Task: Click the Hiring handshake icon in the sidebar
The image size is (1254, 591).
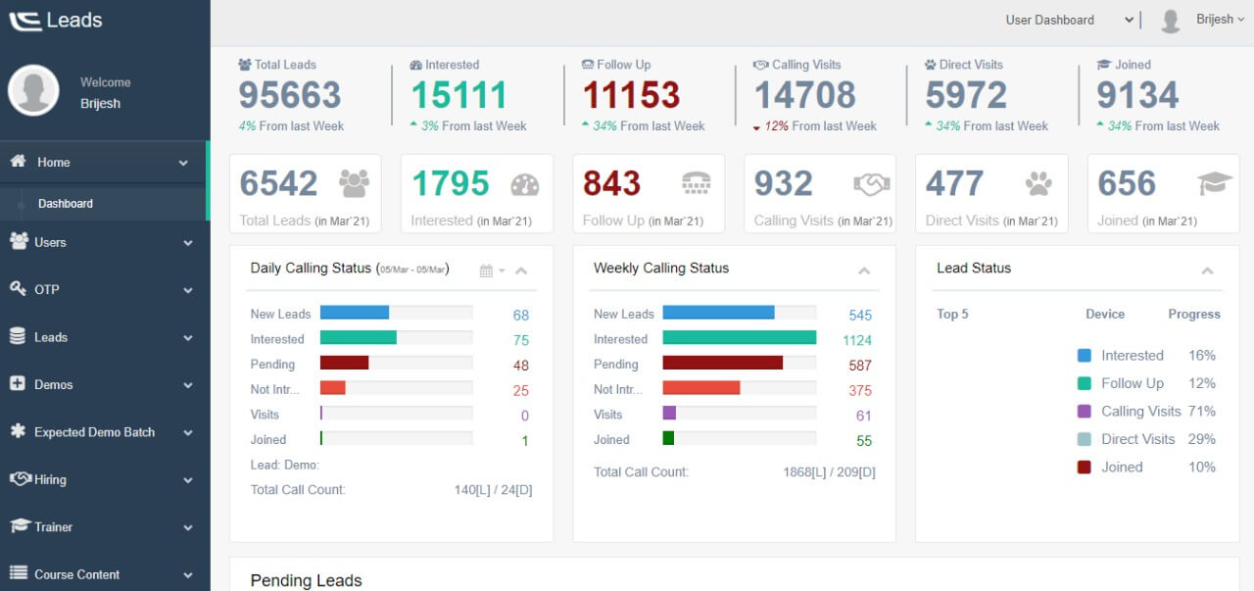Action: coord(20,479)
